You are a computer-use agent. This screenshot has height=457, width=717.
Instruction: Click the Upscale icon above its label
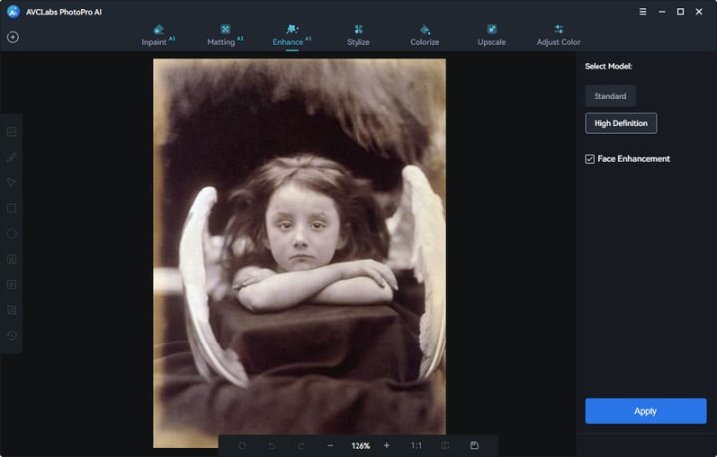(x=492, y=29)
